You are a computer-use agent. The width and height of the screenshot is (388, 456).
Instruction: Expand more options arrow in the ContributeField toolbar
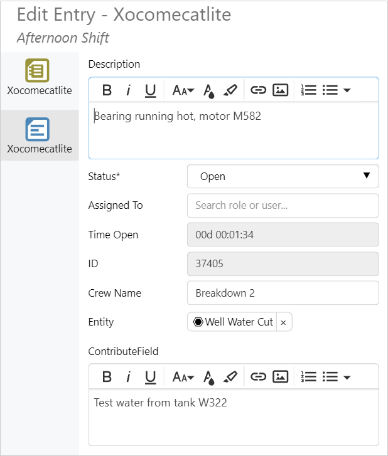point(347,377)
